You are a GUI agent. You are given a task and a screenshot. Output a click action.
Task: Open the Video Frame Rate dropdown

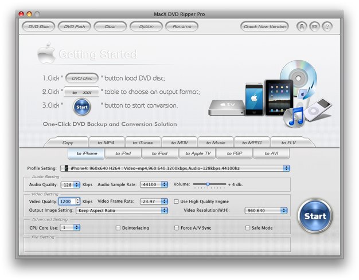tap(154, 202)
